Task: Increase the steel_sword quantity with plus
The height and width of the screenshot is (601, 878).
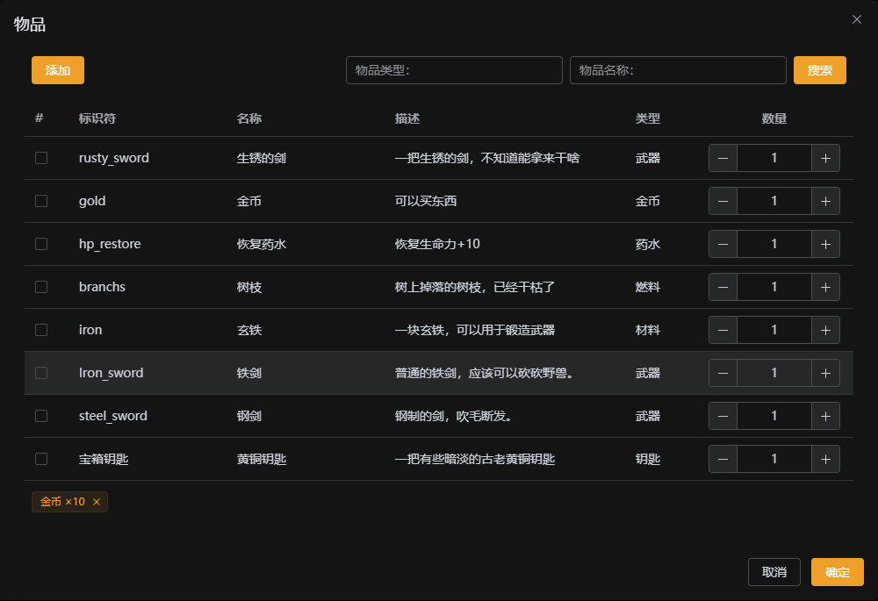Action: coord(825,415)
